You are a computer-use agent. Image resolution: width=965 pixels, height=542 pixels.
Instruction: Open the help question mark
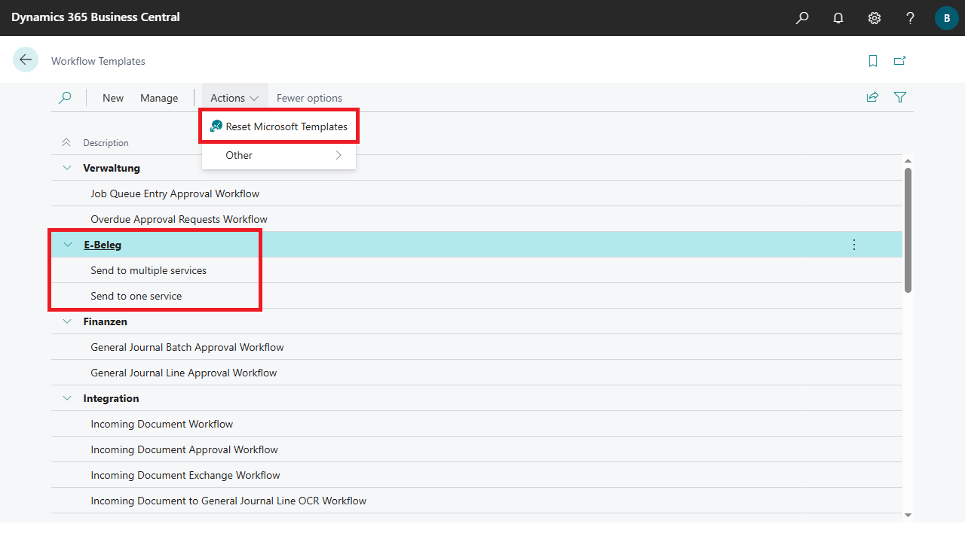tap(911, 17)
